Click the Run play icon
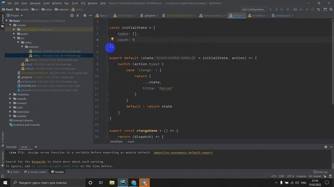The image size is (334, 187). click(270, 9)
